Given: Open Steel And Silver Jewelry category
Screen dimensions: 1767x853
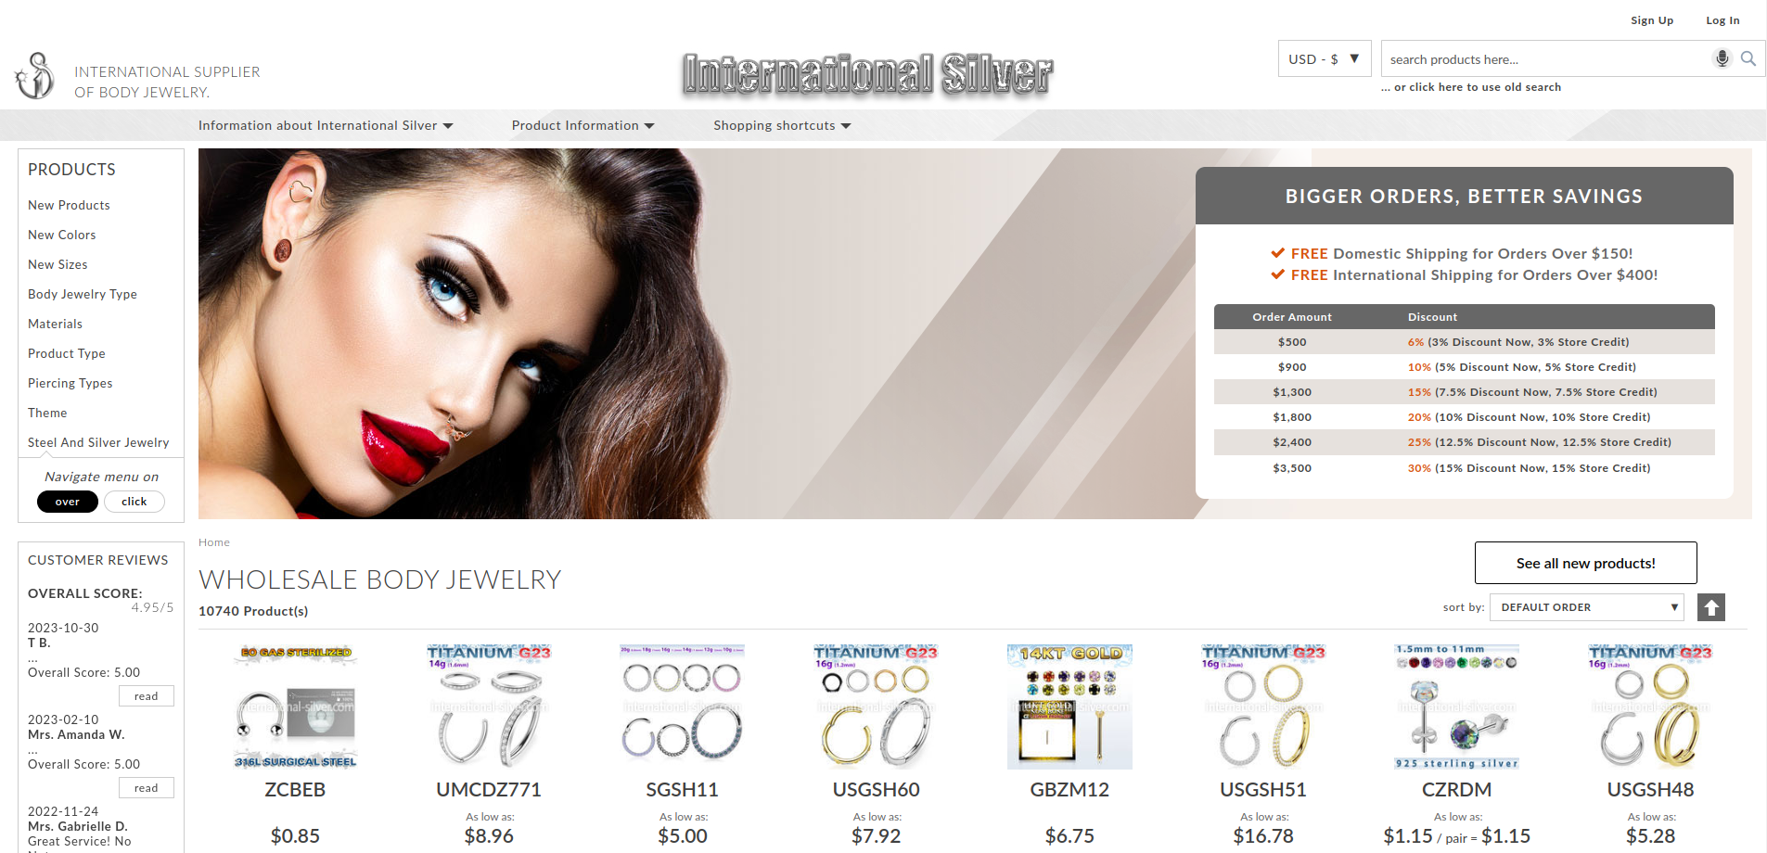Looking at the screenshot, I should tap(98, 442).
